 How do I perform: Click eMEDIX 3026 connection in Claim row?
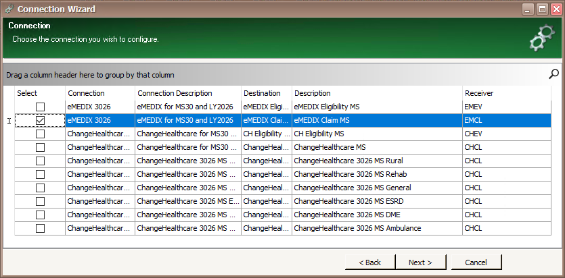(x=100, y=120)
